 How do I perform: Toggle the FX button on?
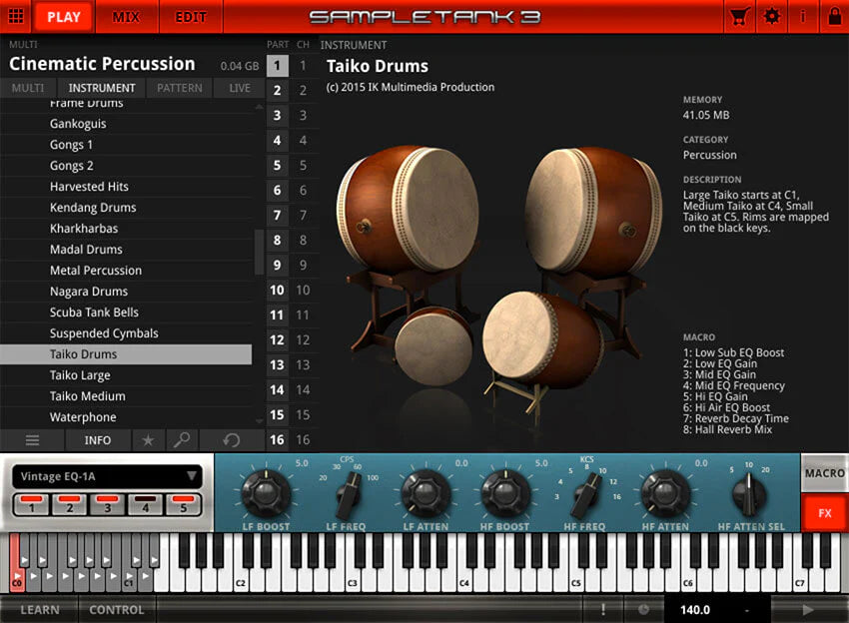pyautogui.click(x=826, y=513)
